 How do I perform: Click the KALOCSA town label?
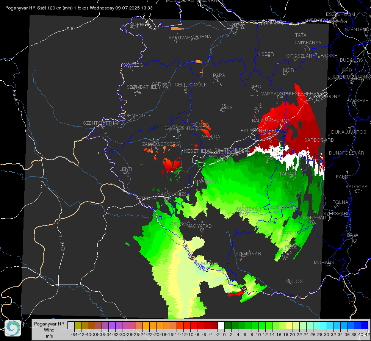[x=356, y=186]
